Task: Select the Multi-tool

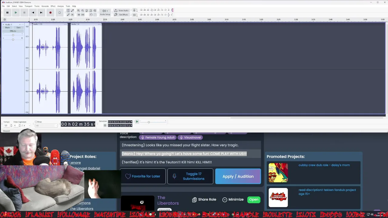Action: click(x=72, y=15)
